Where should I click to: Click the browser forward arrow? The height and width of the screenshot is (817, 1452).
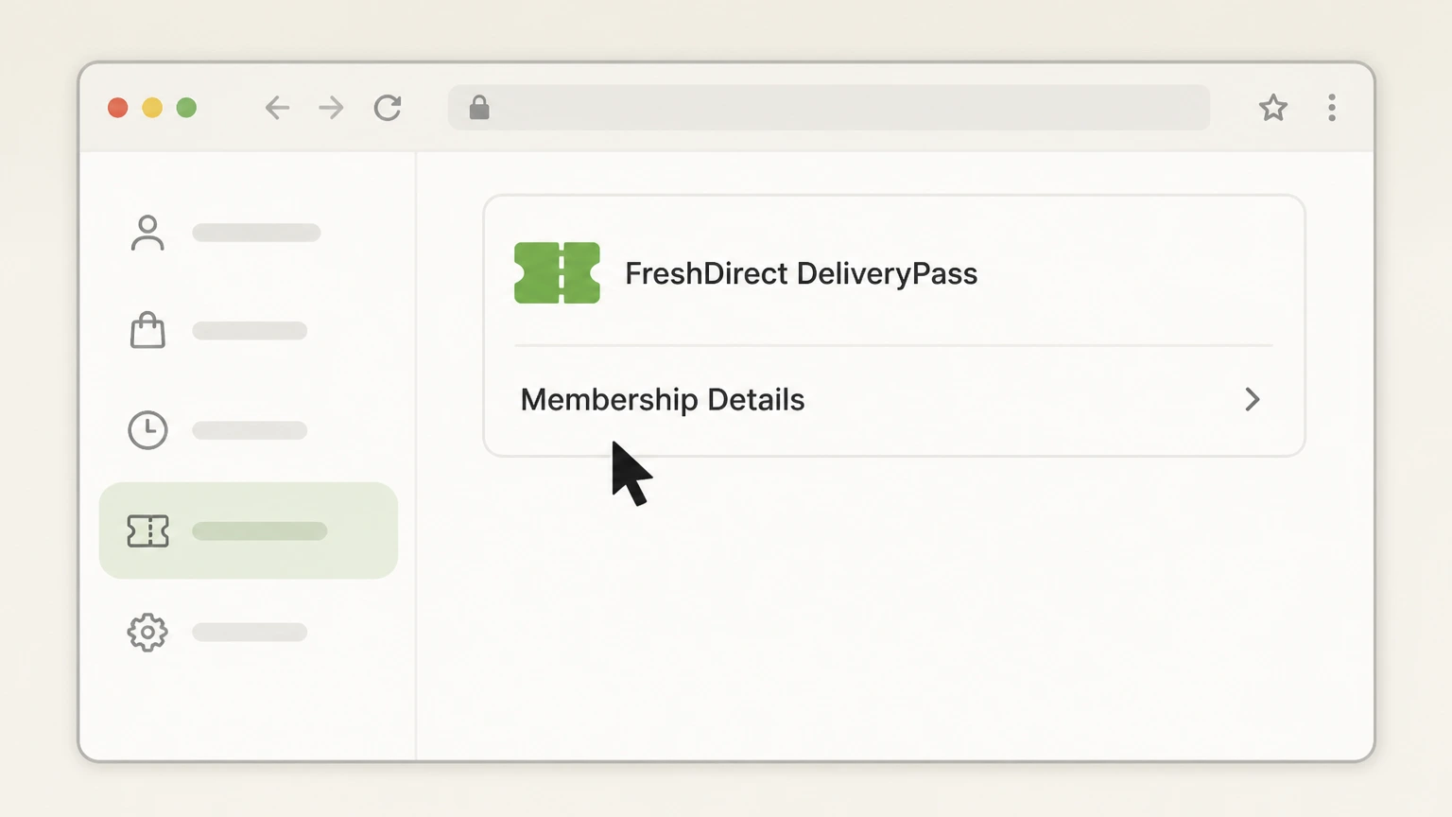pos(332,108)
